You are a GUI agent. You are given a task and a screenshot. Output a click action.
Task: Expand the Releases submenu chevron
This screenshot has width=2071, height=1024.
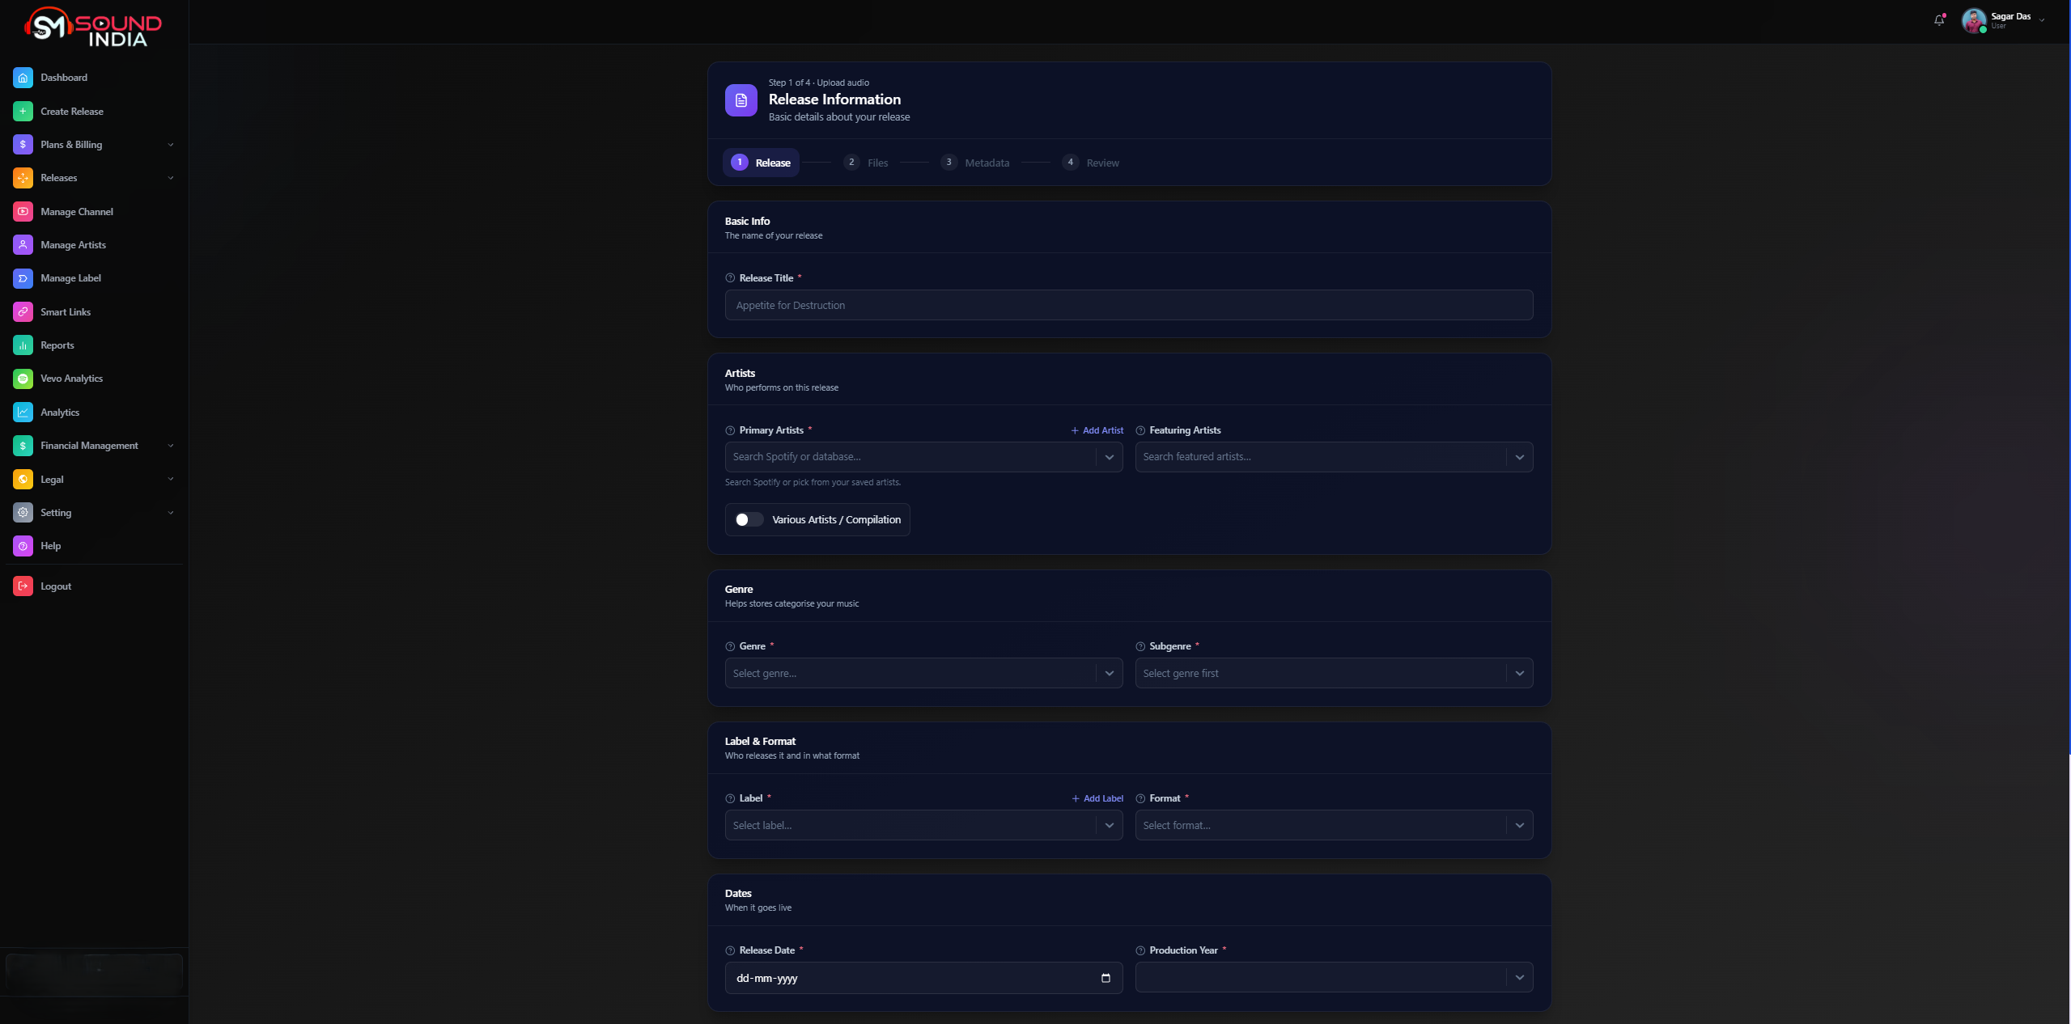pyautogui.click(x=171, y=178)
